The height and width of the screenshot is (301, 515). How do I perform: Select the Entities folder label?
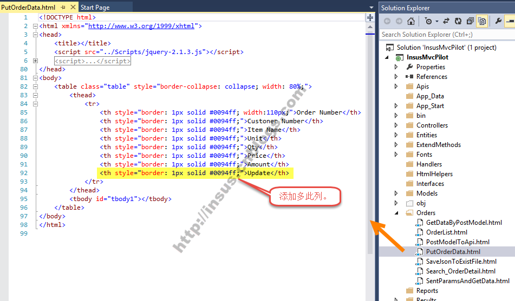tap(427, 135)
